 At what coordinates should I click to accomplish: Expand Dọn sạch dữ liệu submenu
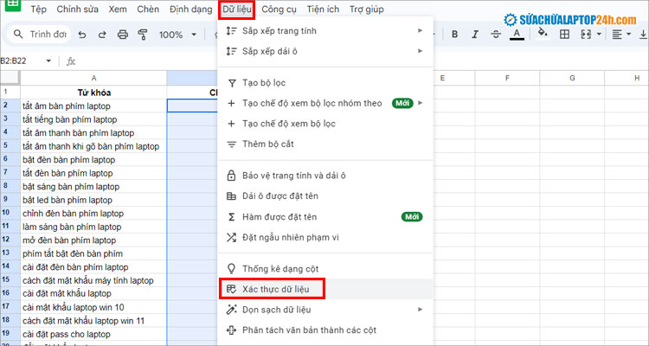325,310
